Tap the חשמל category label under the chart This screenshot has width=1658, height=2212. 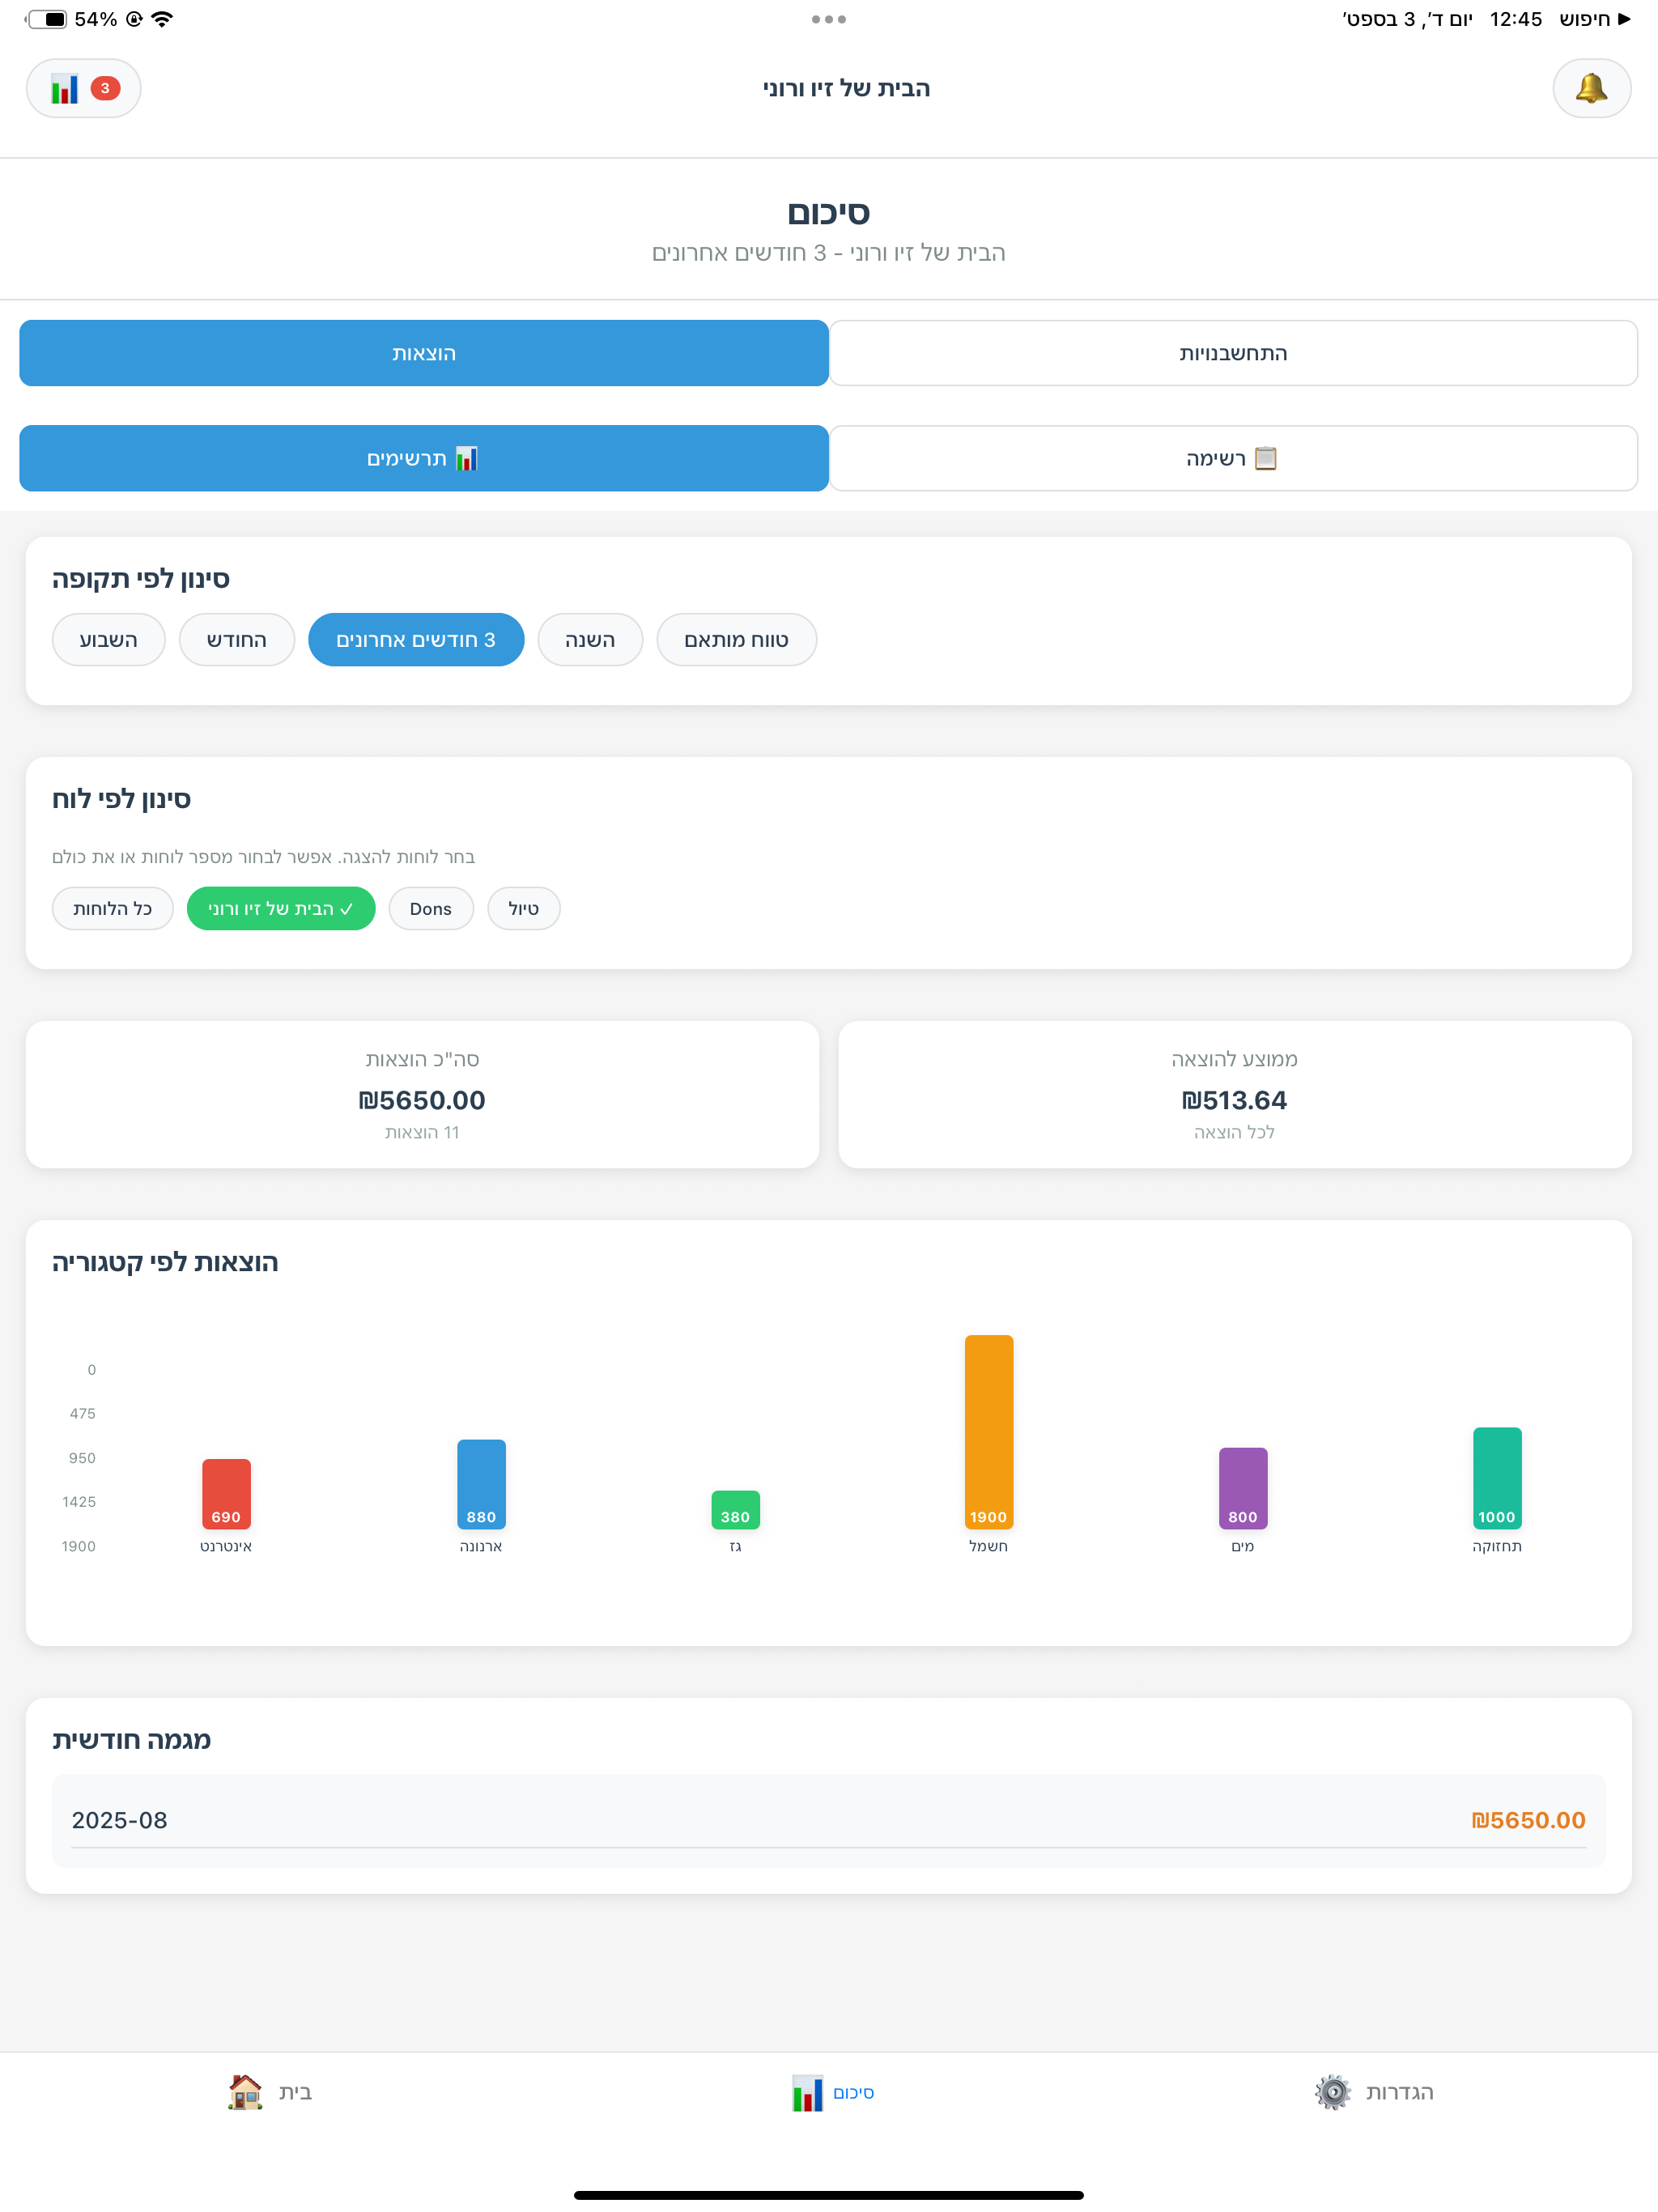pos(988,1546)
